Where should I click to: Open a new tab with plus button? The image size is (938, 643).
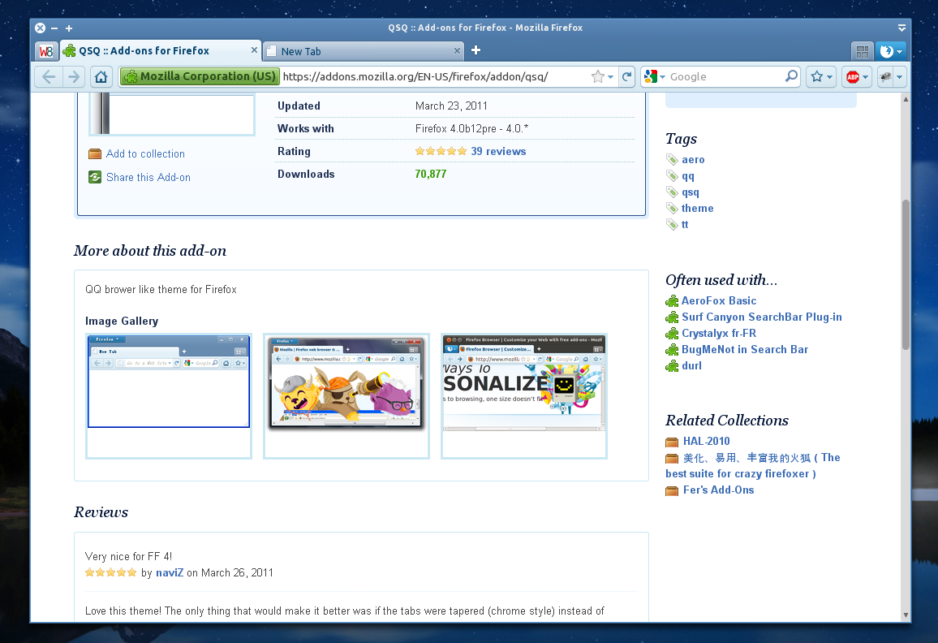click(x=475, y=50)
